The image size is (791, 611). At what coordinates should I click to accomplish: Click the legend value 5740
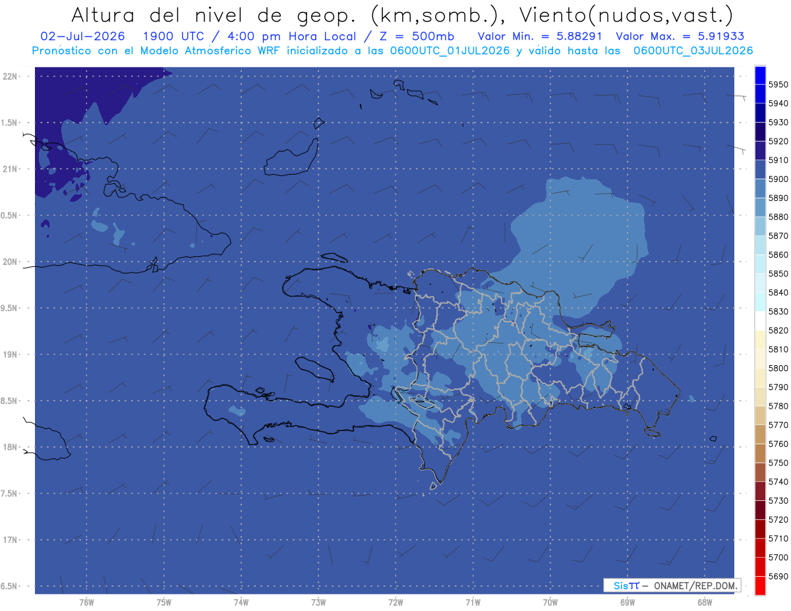pos(778,481)
